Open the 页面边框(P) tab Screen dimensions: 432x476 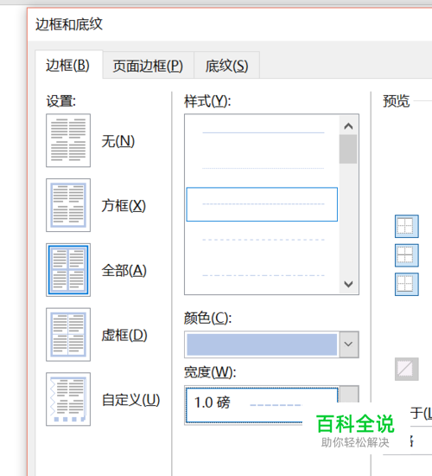coord(149,66)
